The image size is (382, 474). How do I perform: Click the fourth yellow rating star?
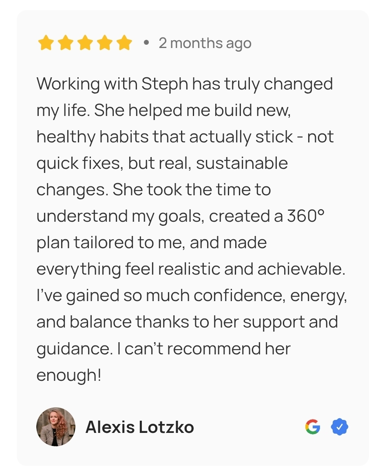point(105,43)
